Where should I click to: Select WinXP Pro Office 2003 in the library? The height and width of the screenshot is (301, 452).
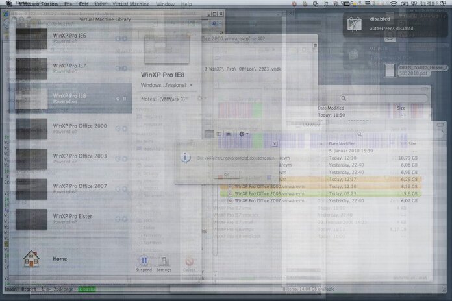[x=71, y=159]
